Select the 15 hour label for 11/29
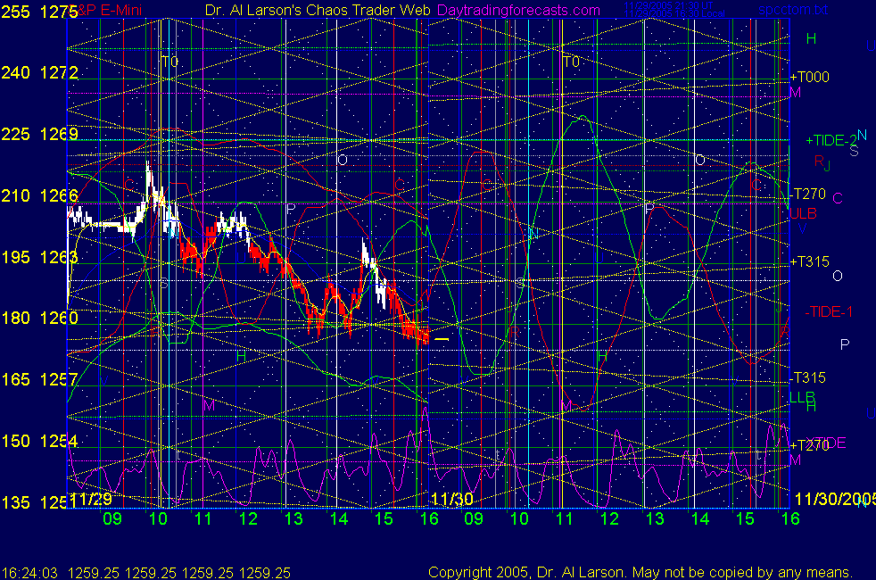This screenshot has width=876, height=580. point(384,519)
